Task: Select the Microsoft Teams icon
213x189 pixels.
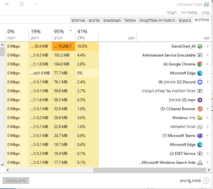Action: tap(200, 136)
